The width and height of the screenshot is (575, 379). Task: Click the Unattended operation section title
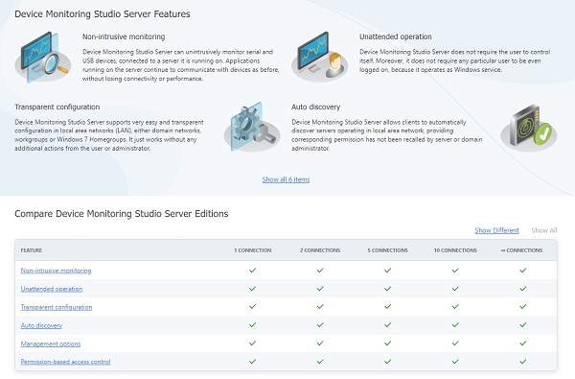coord(395,36)
